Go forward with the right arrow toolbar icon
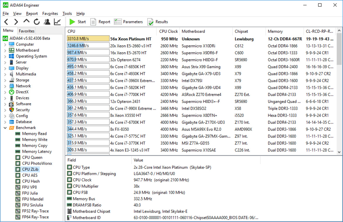The image size is (343, 222). (16, 22)
